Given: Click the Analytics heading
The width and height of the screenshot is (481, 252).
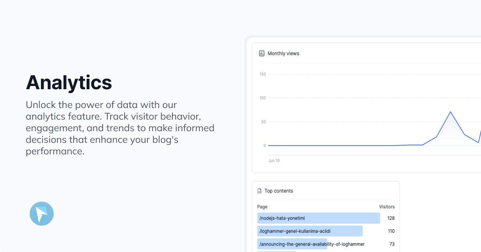Looking at the screenshot, I should pos(69,82).
